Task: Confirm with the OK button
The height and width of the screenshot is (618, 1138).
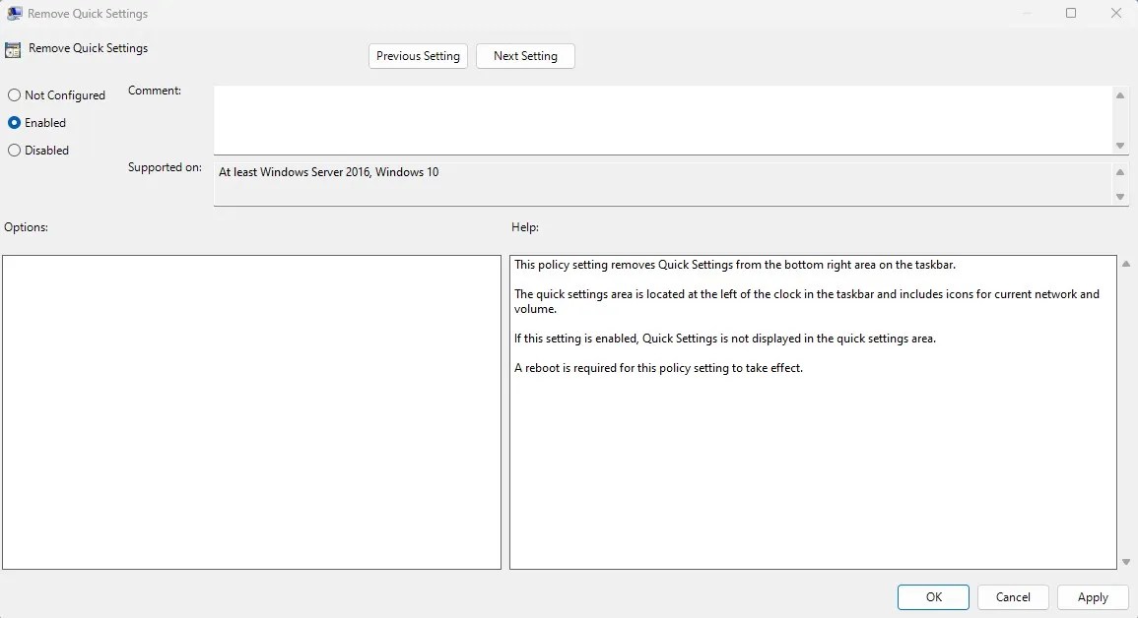Action: (x=933, y=597)
